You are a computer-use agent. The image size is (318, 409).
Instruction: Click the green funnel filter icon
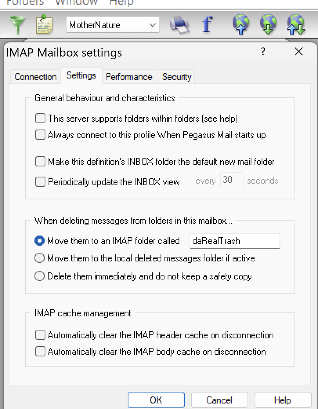click(17, 25)
